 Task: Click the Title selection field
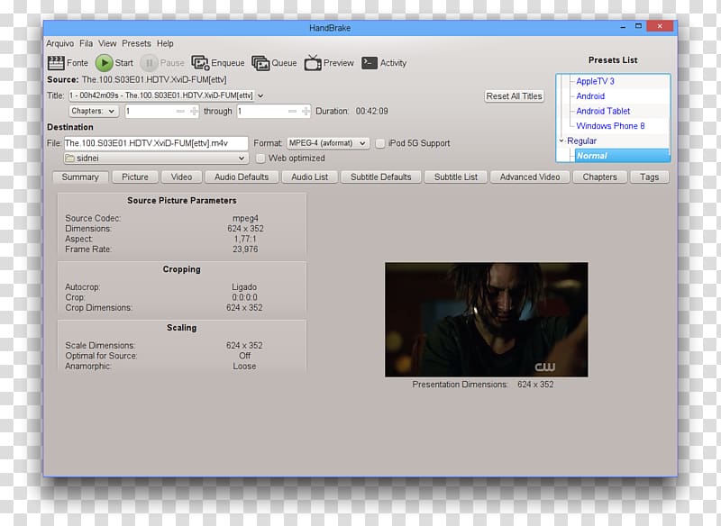(x=161, y=95)
